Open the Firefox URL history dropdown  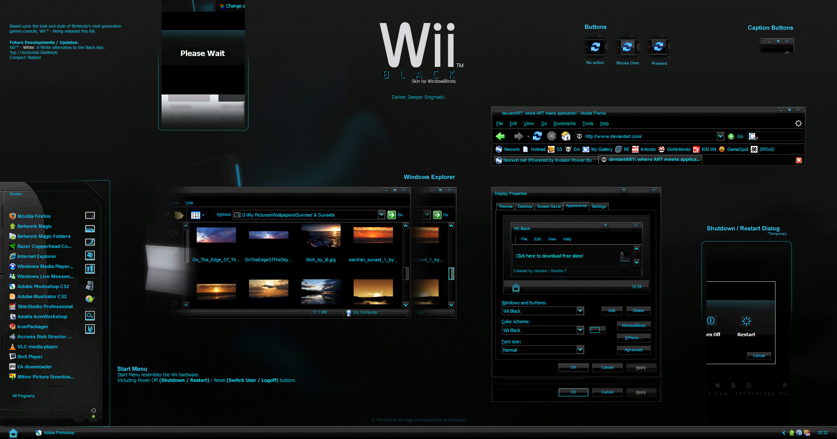(x=720, y=136)
